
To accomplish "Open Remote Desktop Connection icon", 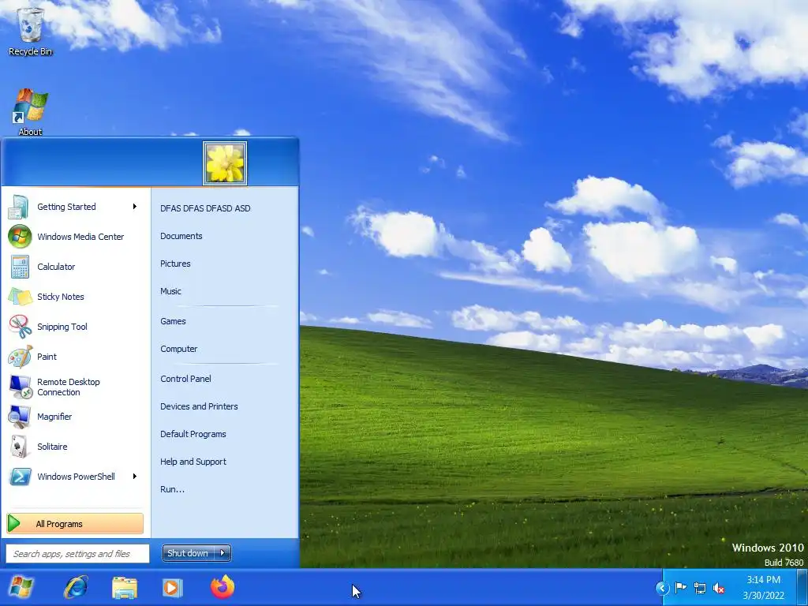I will click(20, 387).
